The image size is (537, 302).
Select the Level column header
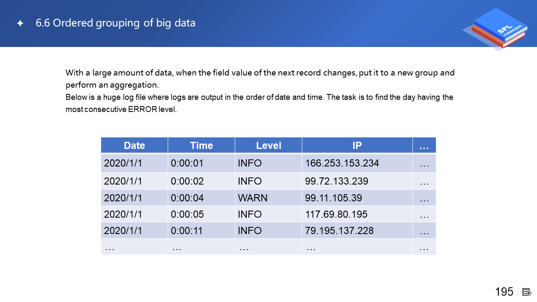(268, 146)
